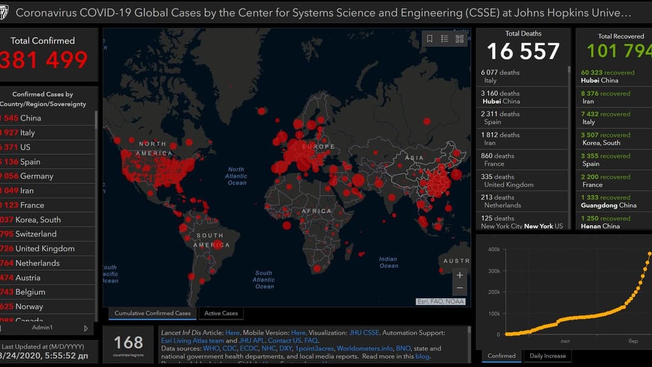The image size is (652, 367).
Task: Open the NHC data source link
Action: click(x=269, y=348)
